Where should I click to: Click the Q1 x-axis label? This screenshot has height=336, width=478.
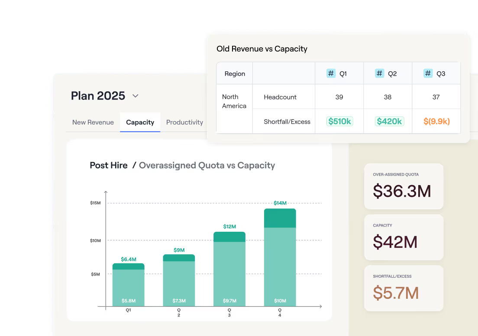128,310
